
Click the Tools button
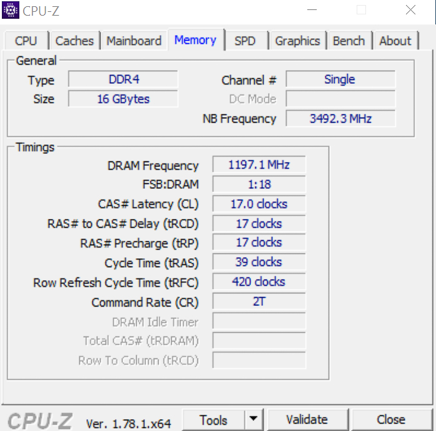[x=214, y=420]
